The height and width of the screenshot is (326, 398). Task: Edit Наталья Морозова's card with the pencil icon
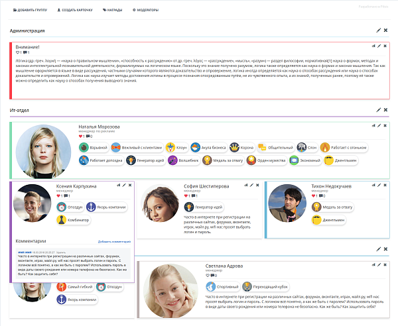(379, 125)
